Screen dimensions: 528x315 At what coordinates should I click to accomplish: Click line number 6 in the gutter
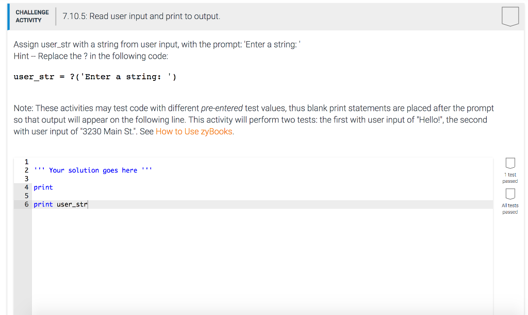26,204
